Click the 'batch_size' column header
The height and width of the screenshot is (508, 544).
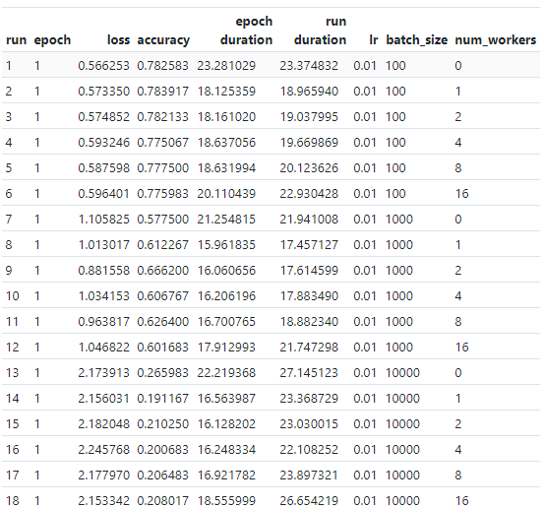click(x=417, y=40)
